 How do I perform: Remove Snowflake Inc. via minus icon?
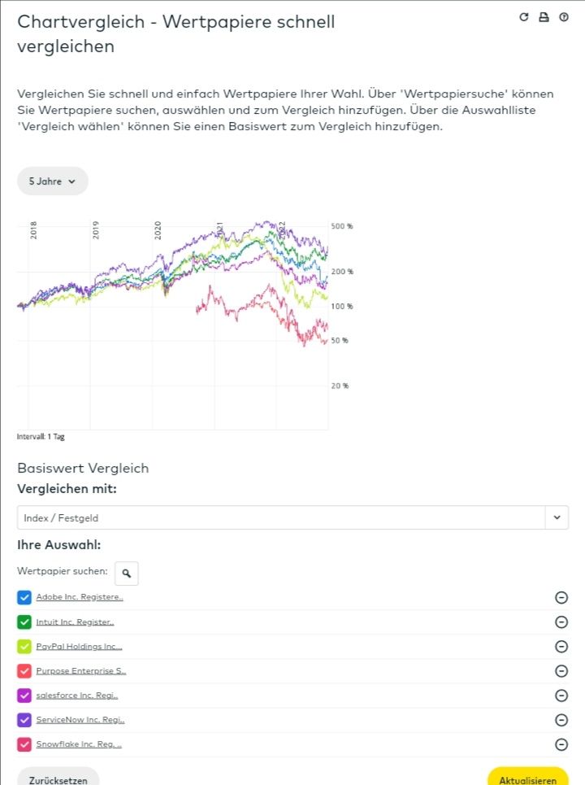(561, 744)
